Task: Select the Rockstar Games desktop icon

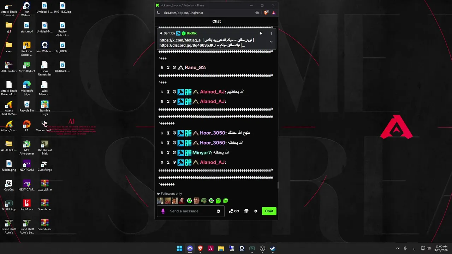Action: click(27, 49)
